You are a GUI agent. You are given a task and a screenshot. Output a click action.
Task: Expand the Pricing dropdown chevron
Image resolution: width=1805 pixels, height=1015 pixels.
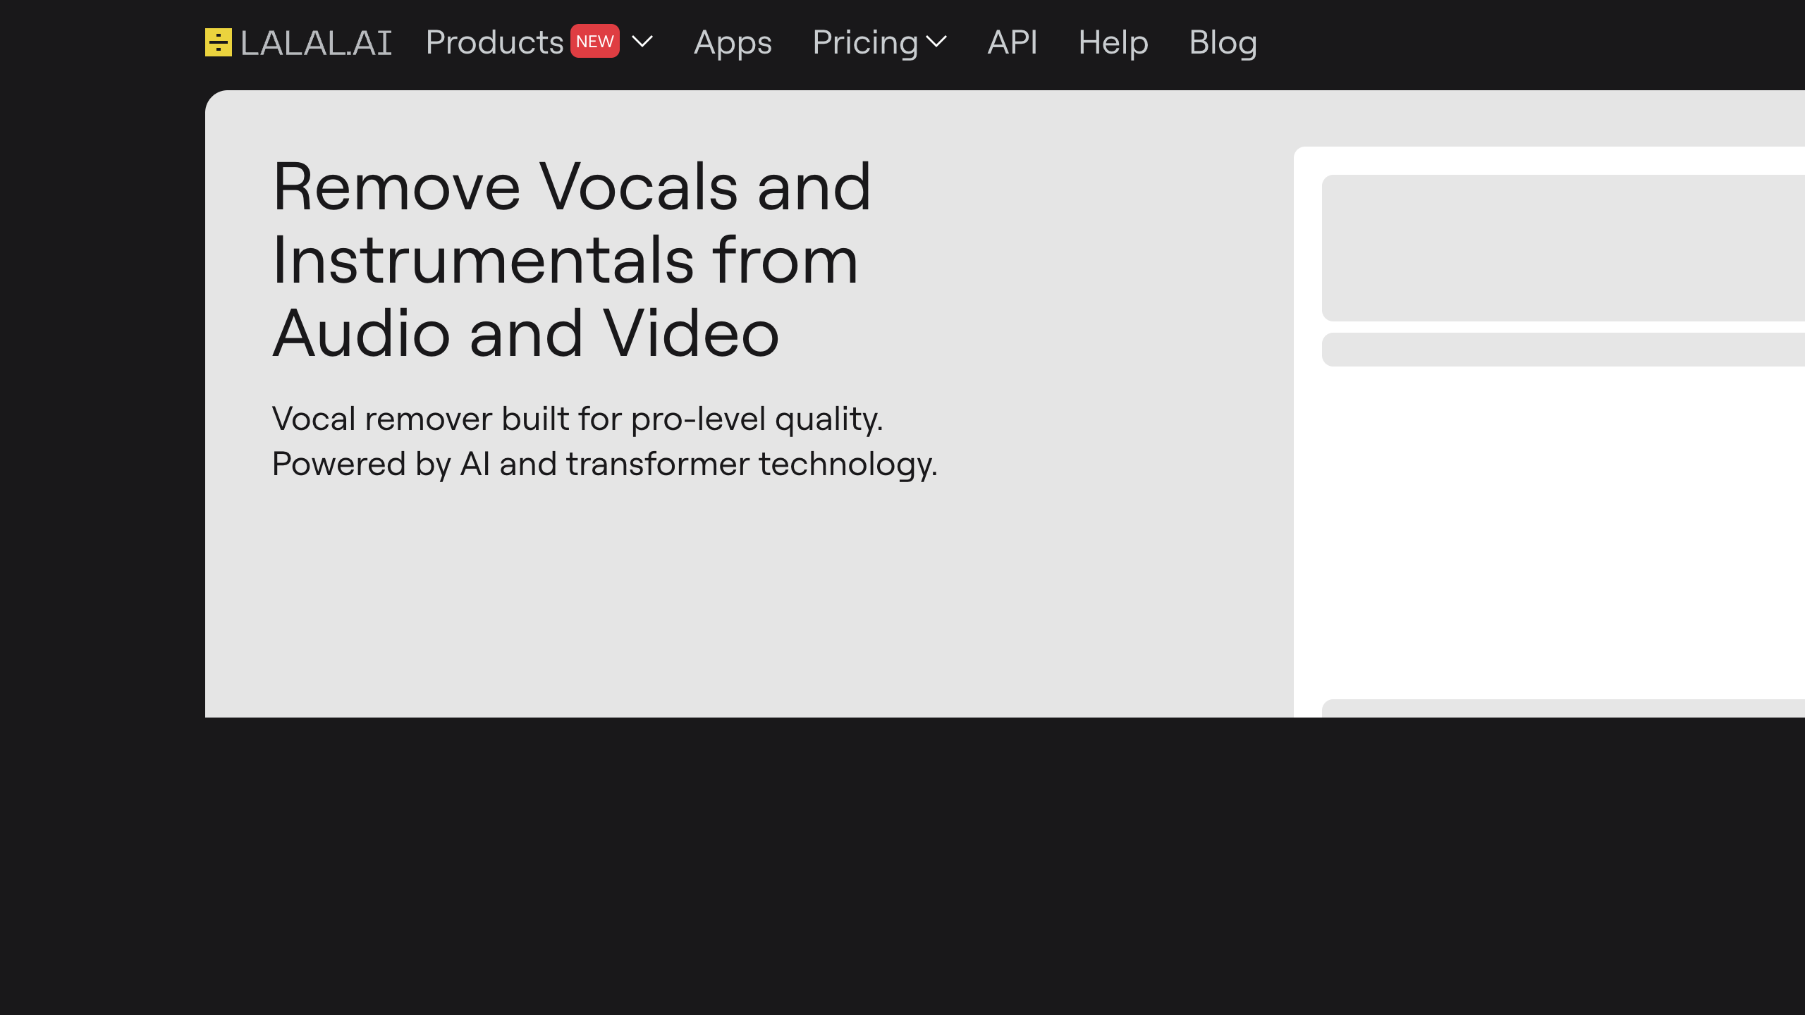[x=936, y=42]
